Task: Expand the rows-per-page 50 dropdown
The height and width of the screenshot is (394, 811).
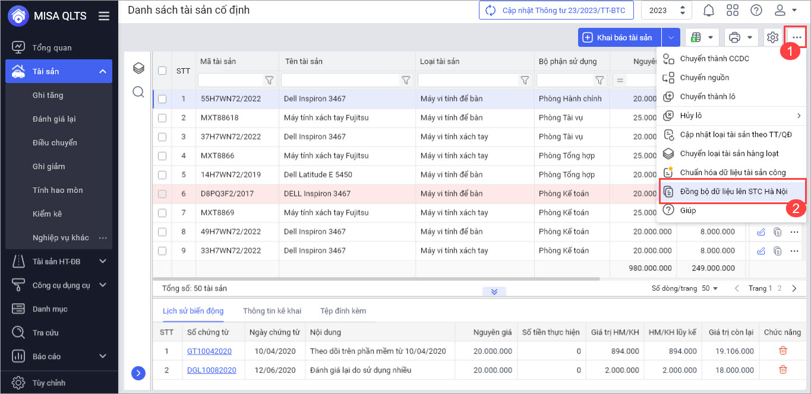Action: pos(709,288)
